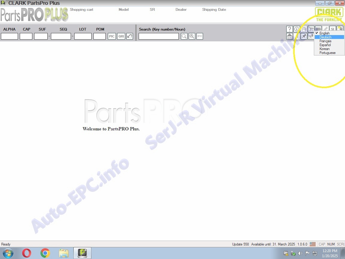Open the Help question mark icon
The height and width of the screenshot is (259, 345).
289,29
